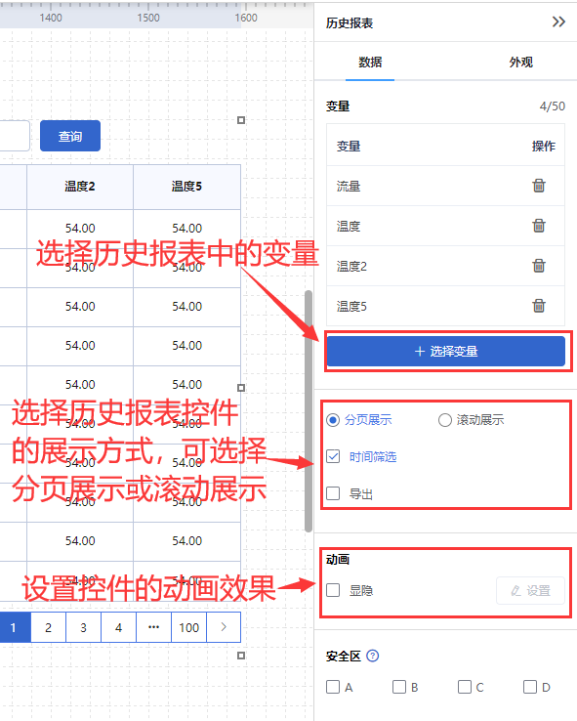The width and height of the screenshot is (577, 721).
Task: Click the blue 查询 button
Action: tap(70, 136)
